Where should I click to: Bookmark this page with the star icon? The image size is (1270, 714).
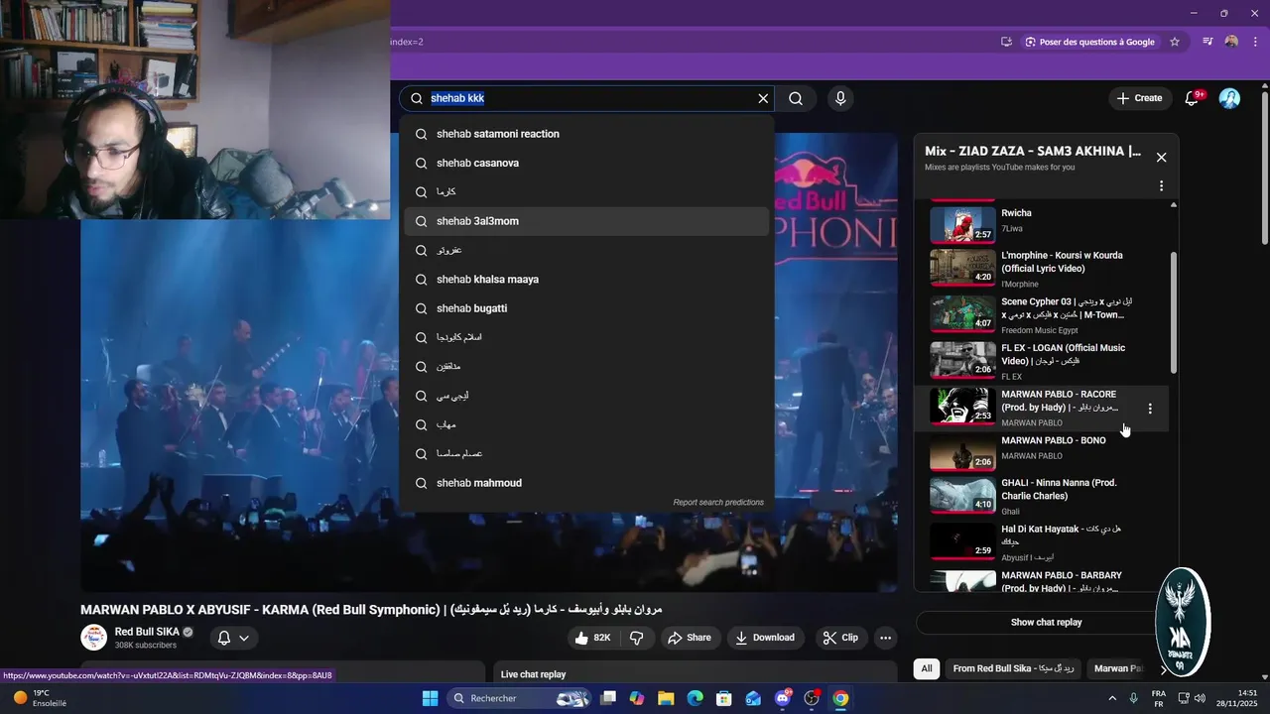click(1175, 42)
